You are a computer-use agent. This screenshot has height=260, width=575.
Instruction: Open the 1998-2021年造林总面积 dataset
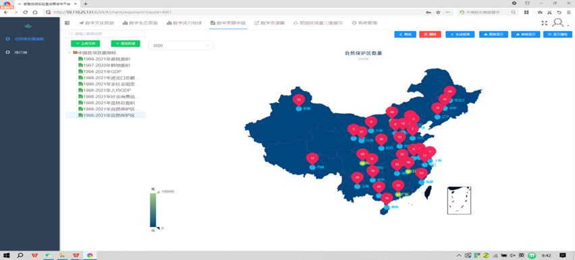[109, 103]
